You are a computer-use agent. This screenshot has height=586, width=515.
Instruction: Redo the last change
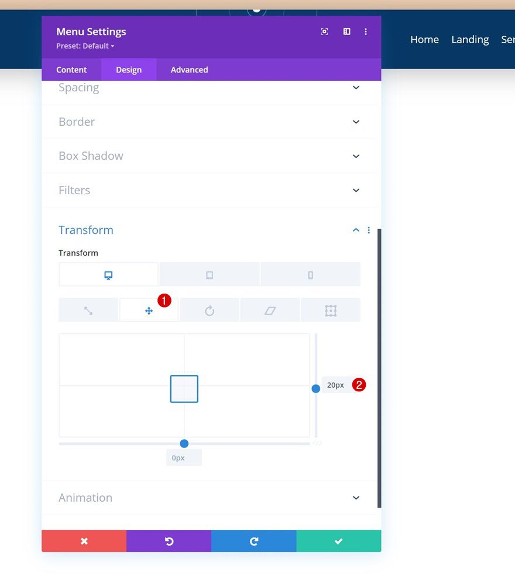(254, 541)
